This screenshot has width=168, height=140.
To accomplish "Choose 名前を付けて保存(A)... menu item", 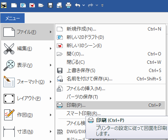I will pos(110,79).
